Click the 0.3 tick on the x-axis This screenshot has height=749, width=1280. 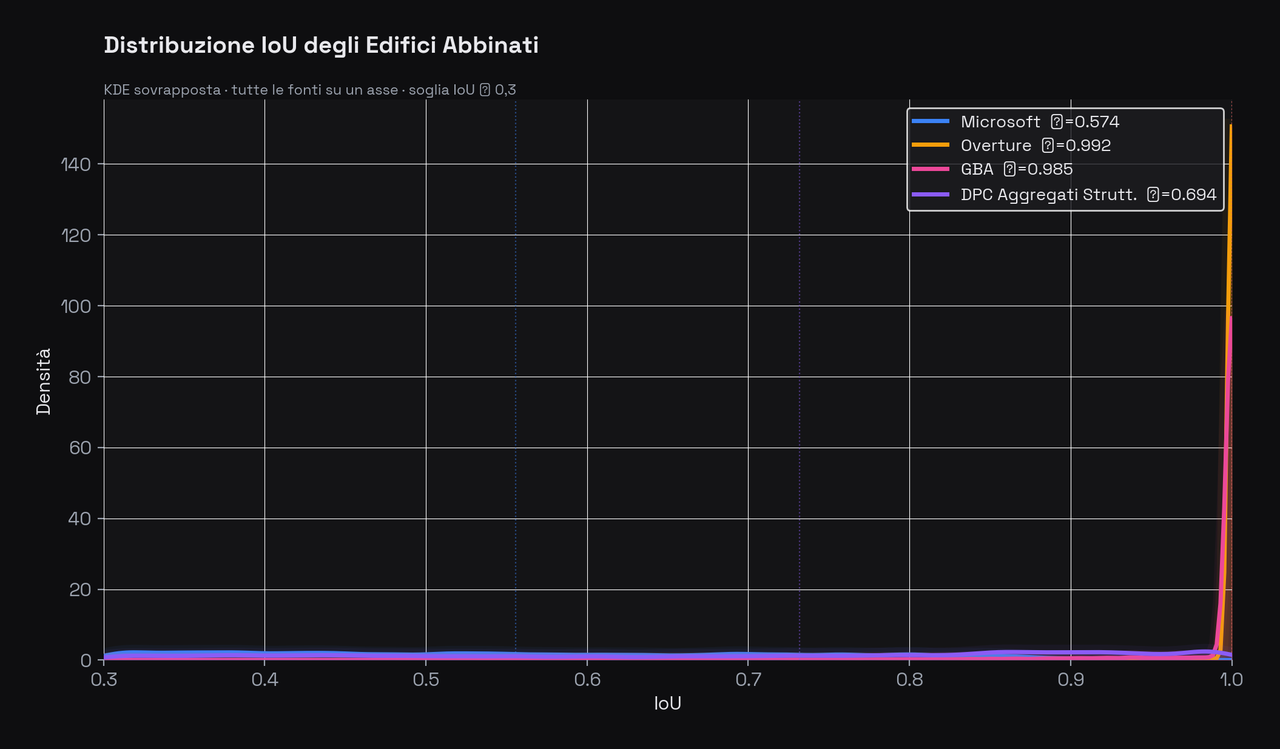pyautogui.click(x=104, y=679)
